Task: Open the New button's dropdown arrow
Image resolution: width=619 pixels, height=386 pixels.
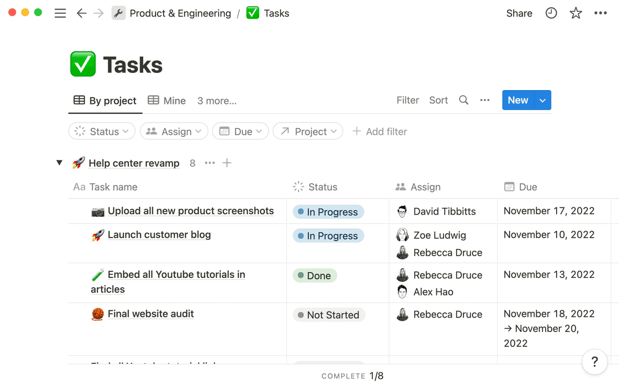Action: [543, 100]
